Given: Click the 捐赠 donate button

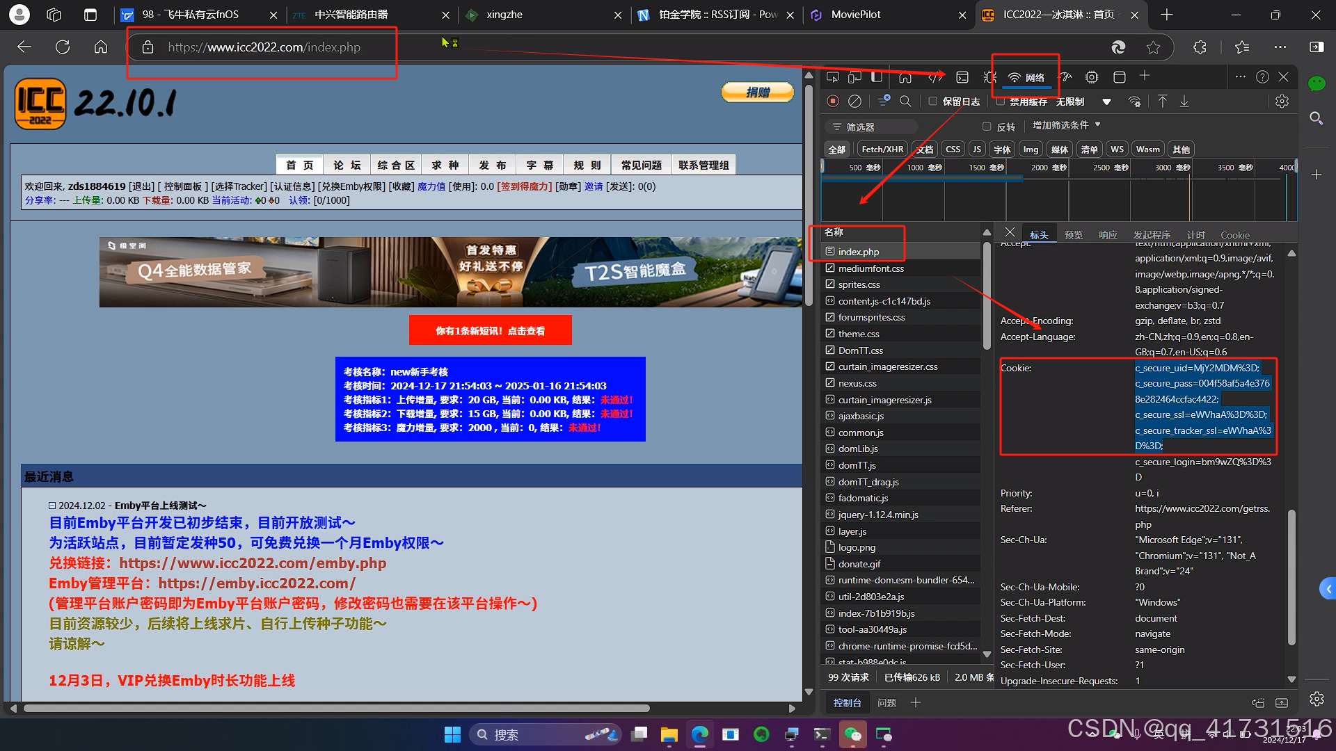Looking at the screenshot, I should [x=757, y=92].
